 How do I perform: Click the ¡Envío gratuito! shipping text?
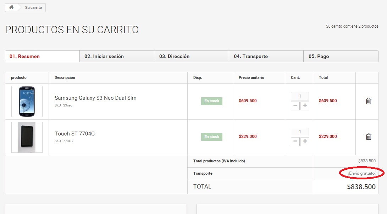click(361, 173)
